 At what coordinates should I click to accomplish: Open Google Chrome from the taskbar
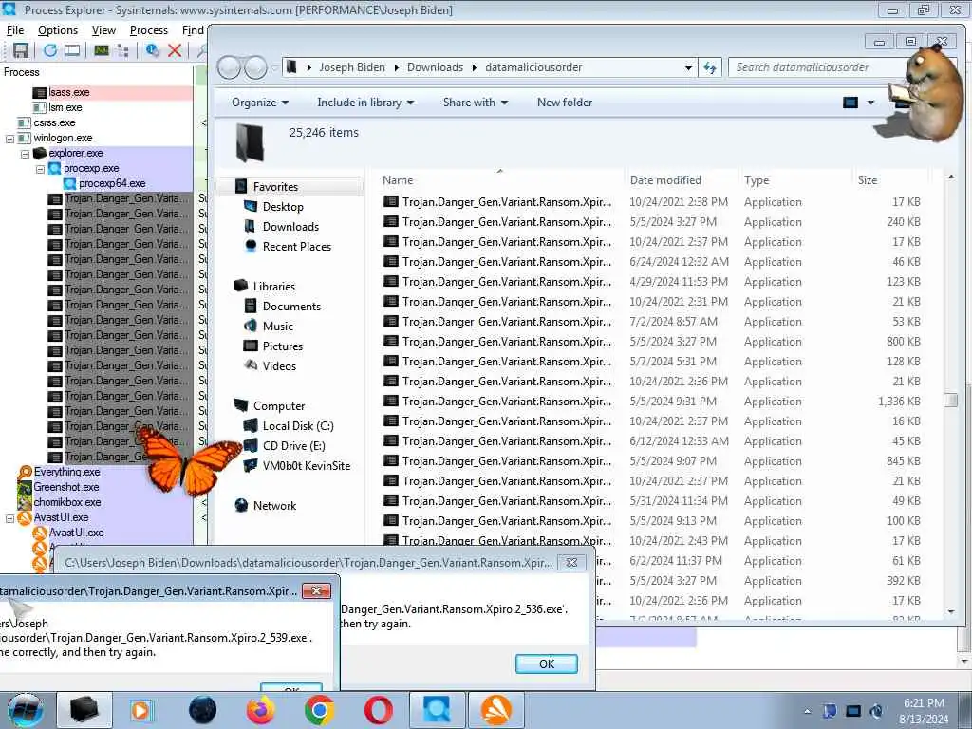(x=320, y=710)
